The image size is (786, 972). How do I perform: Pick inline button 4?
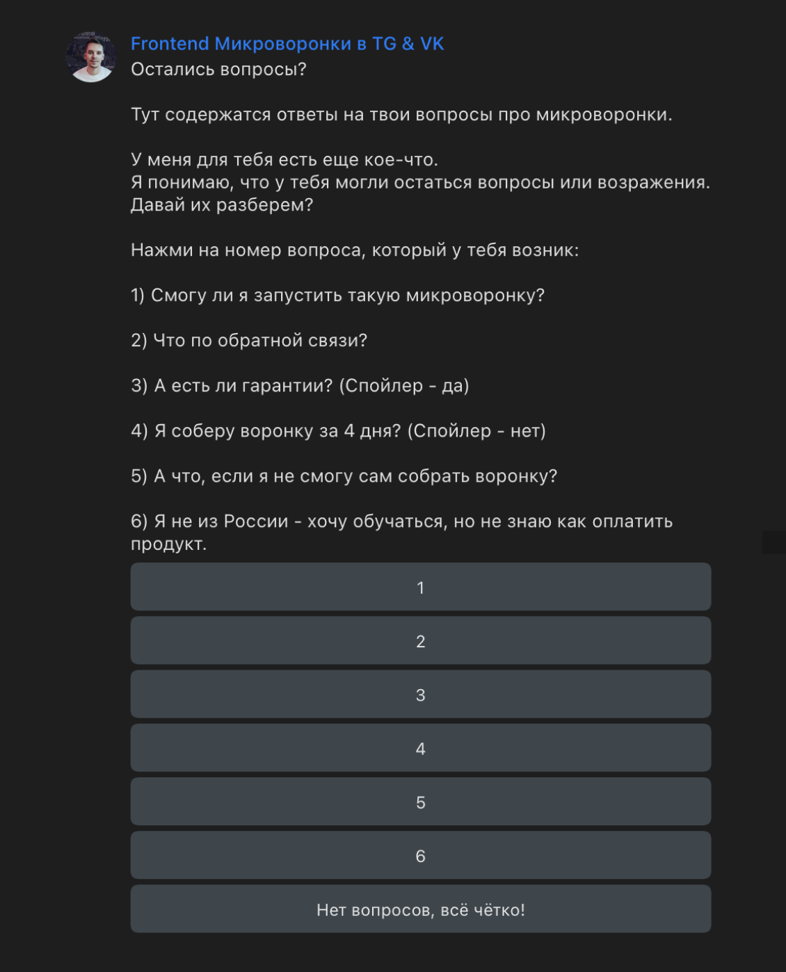coord(421,747)
